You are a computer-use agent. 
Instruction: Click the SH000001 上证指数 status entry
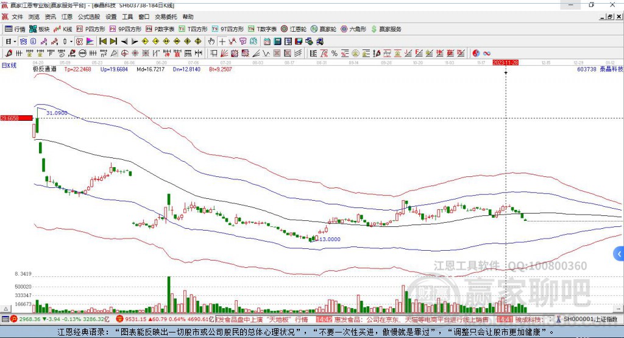click(590, 319)
